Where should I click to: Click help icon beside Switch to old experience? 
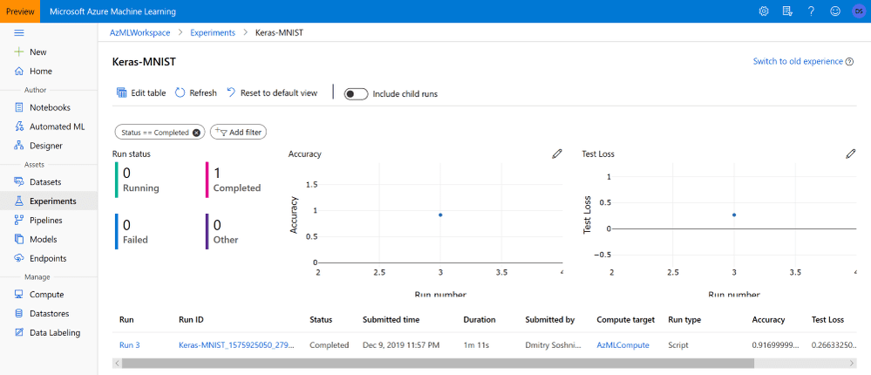849,62
